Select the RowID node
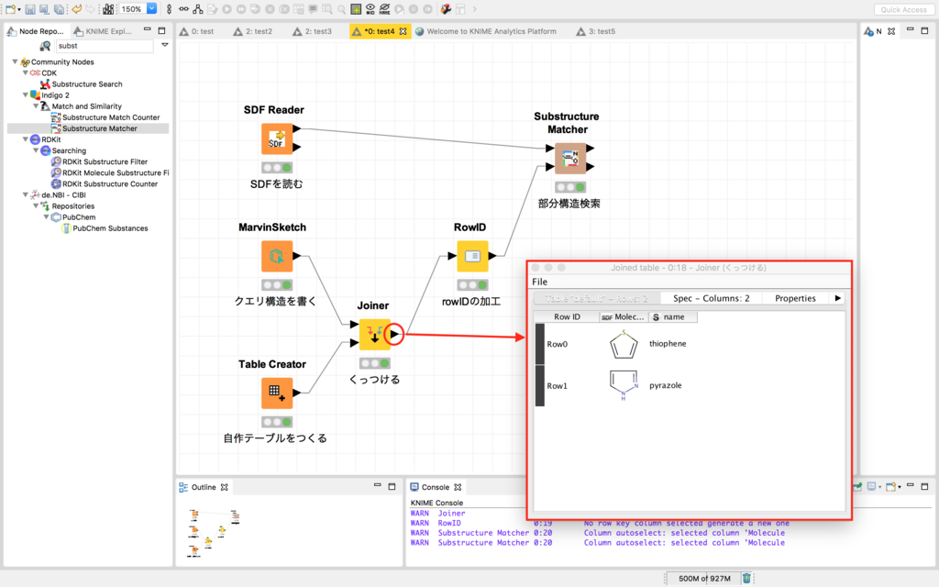This screenshot has height=587, width=939. coord(472,257)
